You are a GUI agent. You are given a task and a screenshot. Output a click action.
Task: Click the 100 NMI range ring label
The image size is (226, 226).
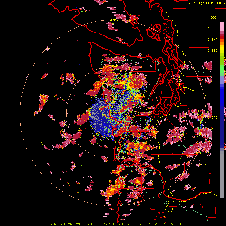(113, 20)
